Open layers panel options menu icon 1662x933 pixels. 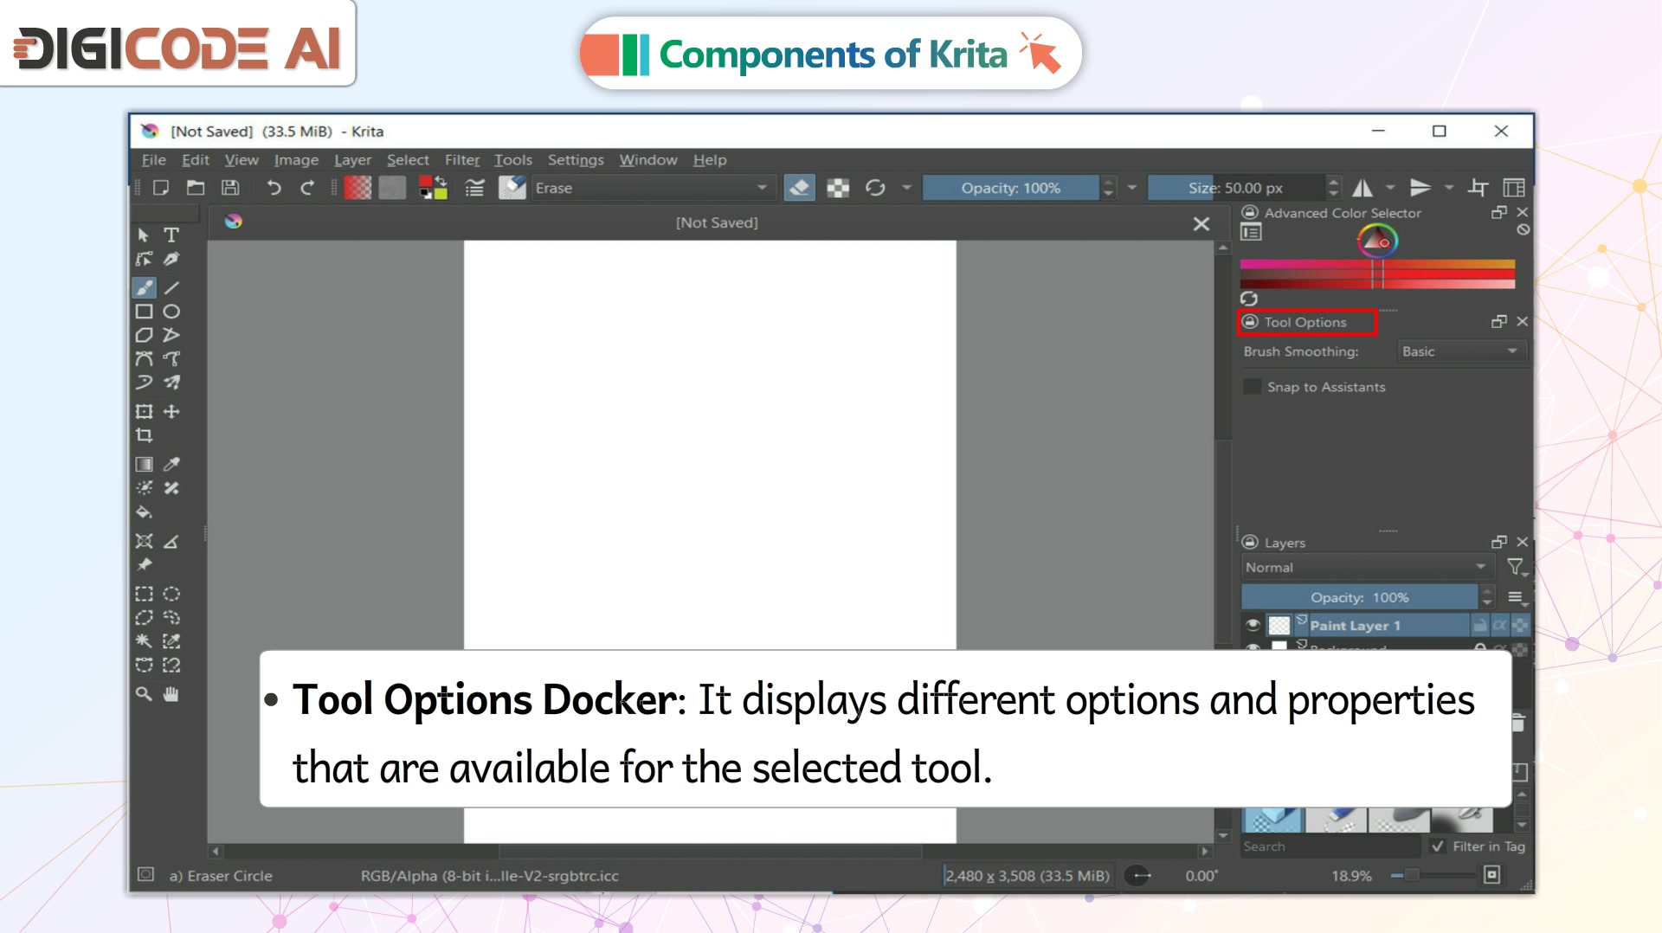point(1516,597)
